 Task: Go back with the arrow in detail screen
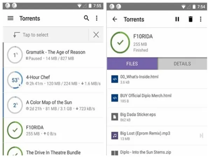(x=115, y=19)
